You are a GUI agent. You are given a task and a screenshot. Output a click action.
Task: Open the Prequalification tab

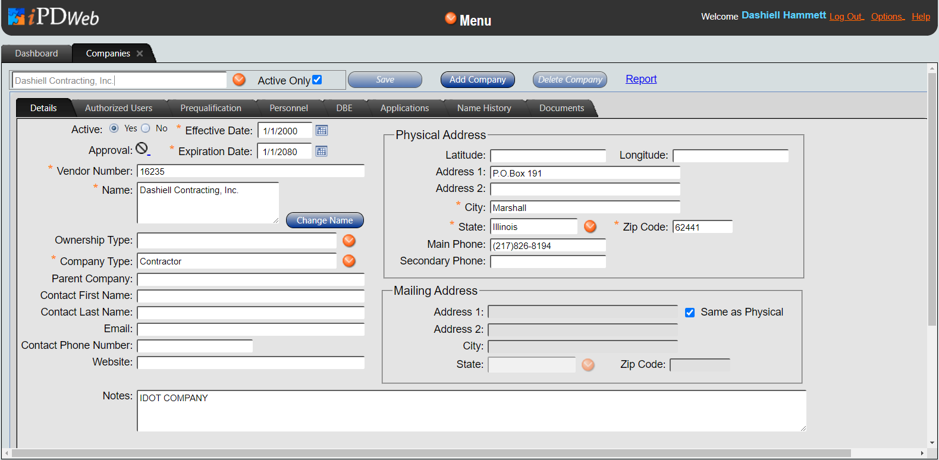pyautogui.click(x=211, y=108)
